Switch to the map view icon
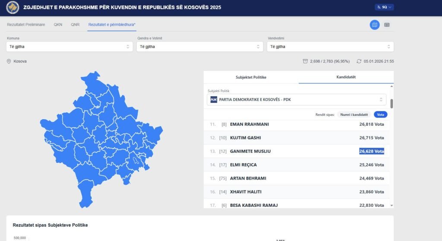This screenshot has height=241, width=442. tap(374, 25)
